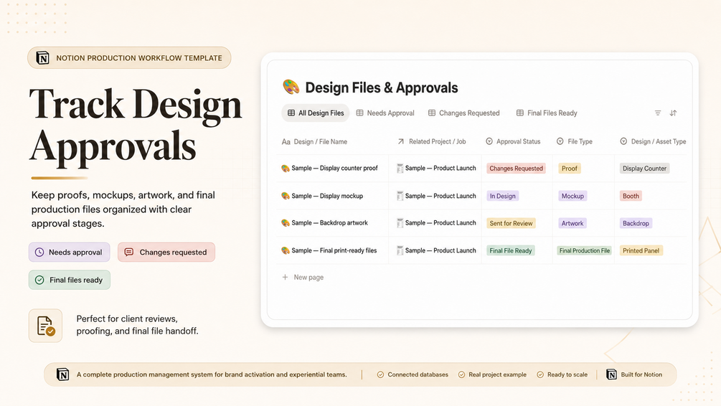
Task: Click the Printed Panel asset type tag
Action: [641, 250]
